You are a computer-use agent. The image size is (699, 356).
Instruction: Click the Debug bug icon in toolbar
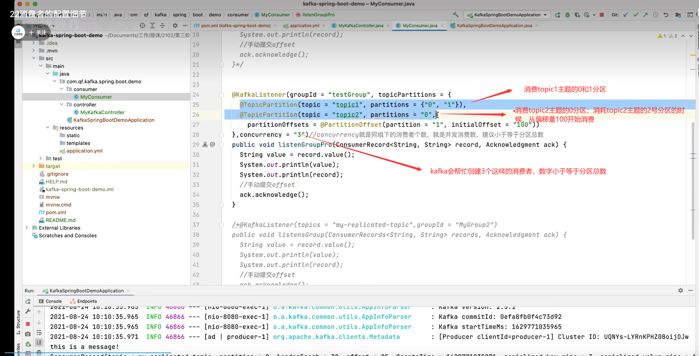[x=567, y=15]
